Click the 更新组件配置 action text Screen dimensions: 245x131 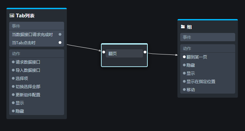click(x=28, y=95)
